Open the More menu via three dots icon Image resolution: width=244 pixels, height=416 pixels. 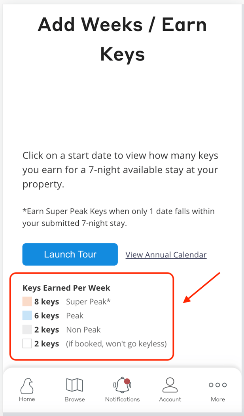pos(218,384)
